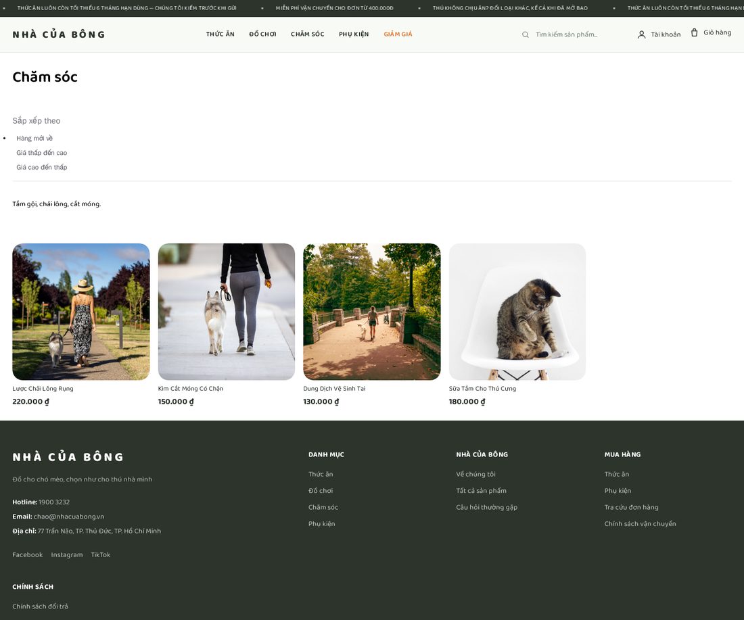Screen dimensions: 744x620
Task: Open Chính sách đổi trả link
Action: pyautogui.click(x=40, y=606)
